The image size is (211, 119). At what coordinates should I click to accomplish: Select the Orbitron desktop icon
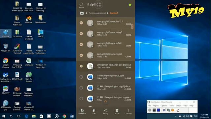(x=29, y=20)
